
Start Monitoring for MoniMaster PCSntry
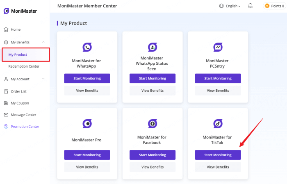pyautogui.click(x=218, y=78)
